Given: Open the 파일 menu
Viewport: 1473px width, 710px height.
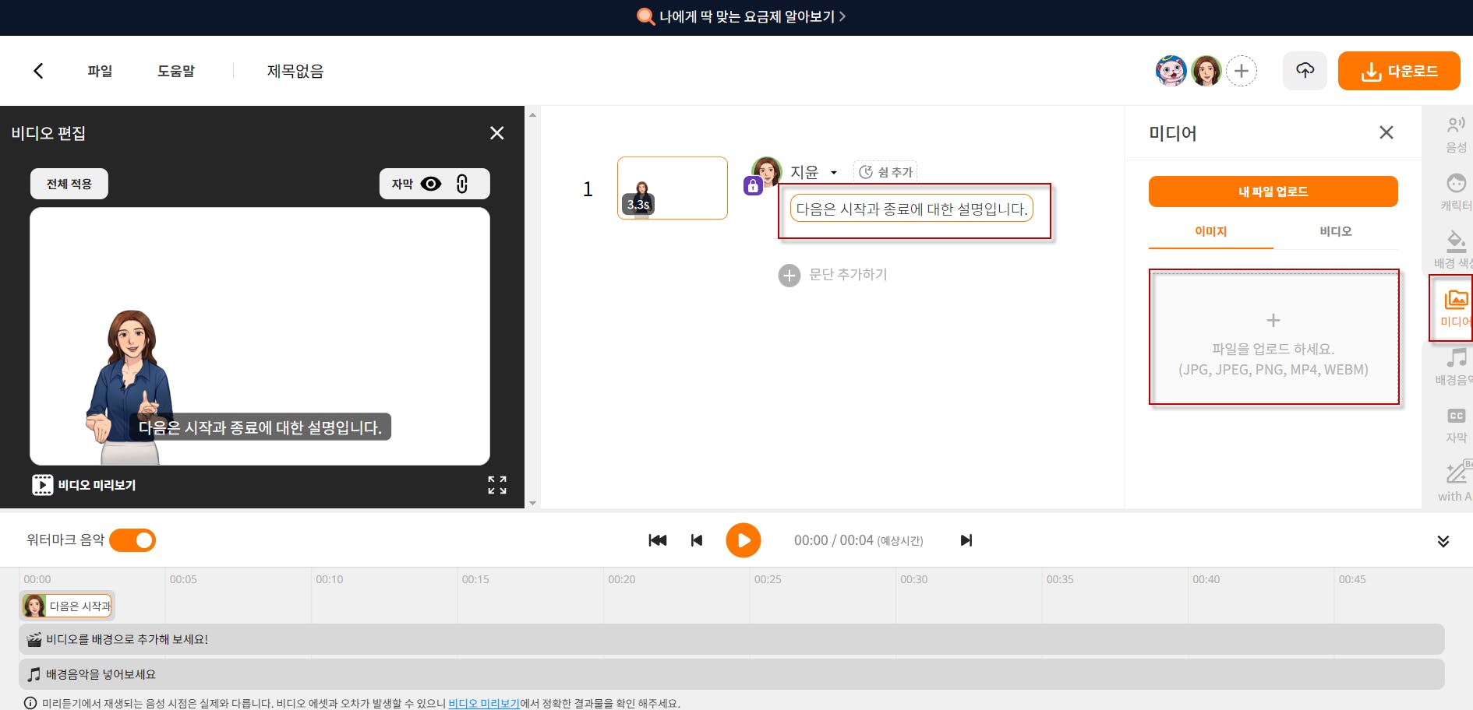Looking at the screenshot, I should click(x=100, y=71).
